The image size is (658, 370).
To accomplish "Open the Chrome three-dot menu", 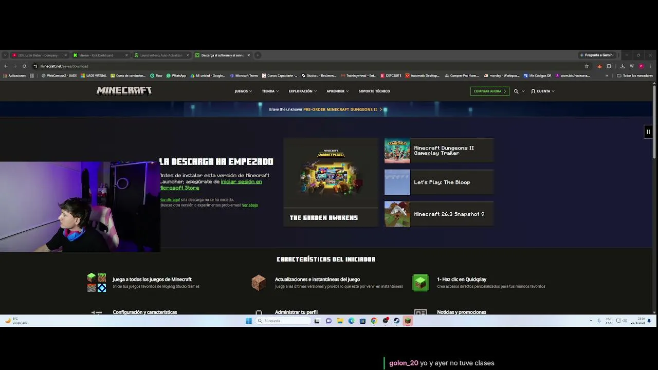I will pos(650,66).
